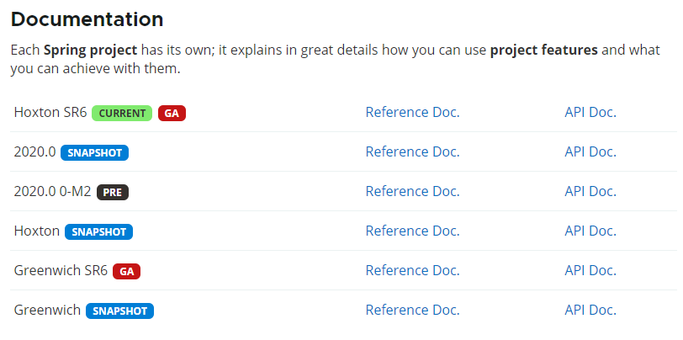The width and height of the screenshot is (683, 340).
Task: Click the dark PRE badge
Action: tap(113, 192)
